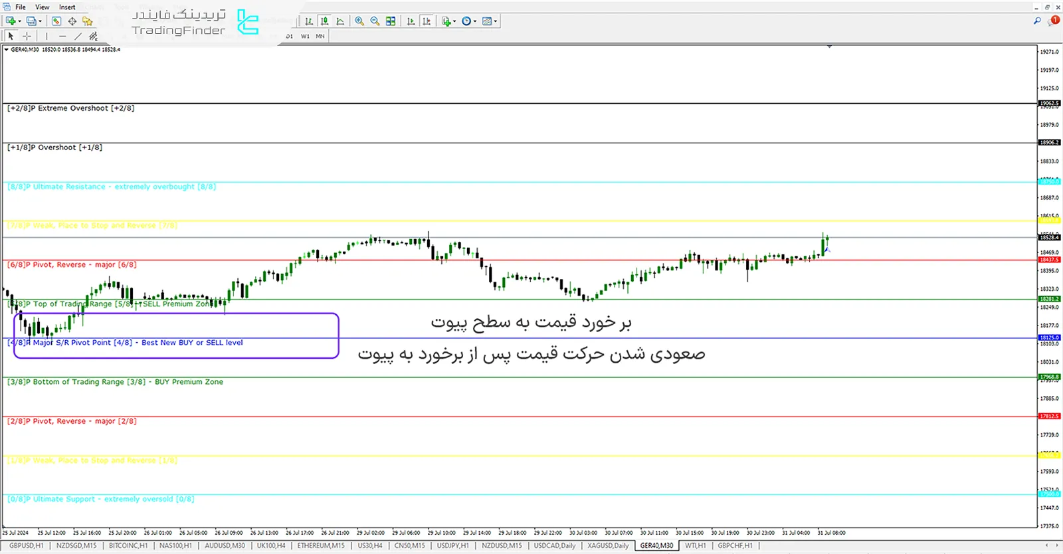The width and height of the screenshot is (1063, 554).
Task: Switch to the BITCOINC,H1 chart tab
Action: 128,546
